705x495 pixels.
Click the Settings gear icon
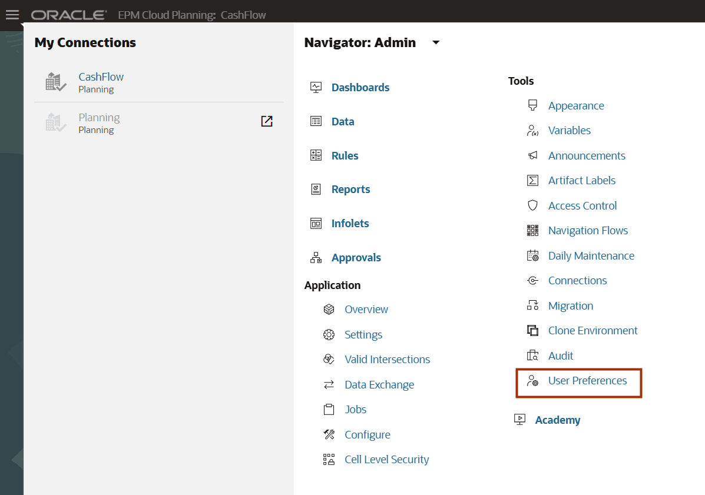[x=329, y=335]
